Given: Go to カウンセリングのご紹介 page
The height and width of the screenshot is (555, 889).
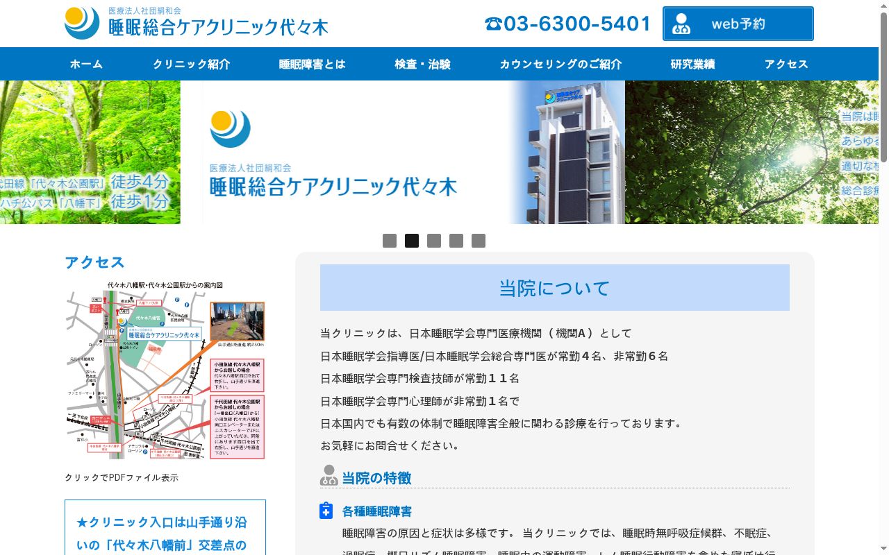Looking at the screenshot, I should [x=560, y=64].
